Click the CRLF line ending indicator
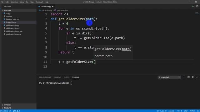This screenshot has width=200, height=112. [x=186, y=111]
